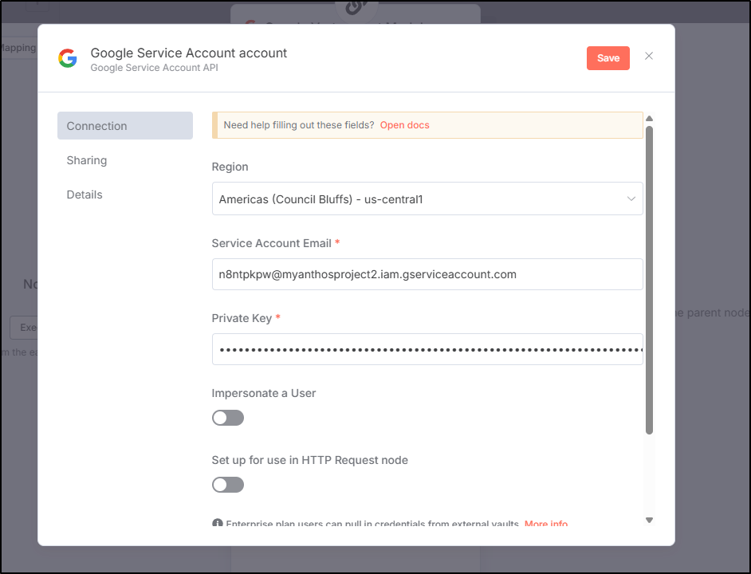
Task: Click the Region dropdown chevron arrow
Action: [631, 199]
